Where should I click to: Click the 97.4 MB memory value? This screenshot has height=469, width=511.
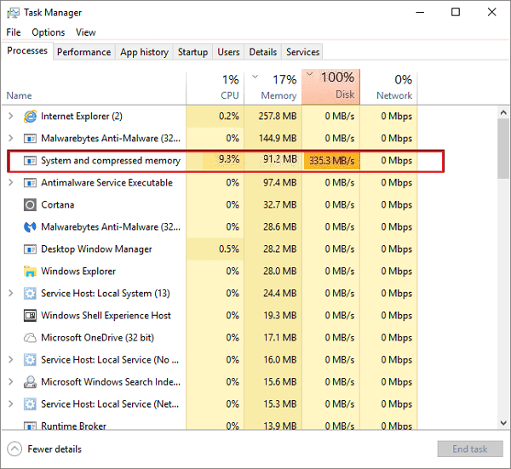(x=279, y=183)
